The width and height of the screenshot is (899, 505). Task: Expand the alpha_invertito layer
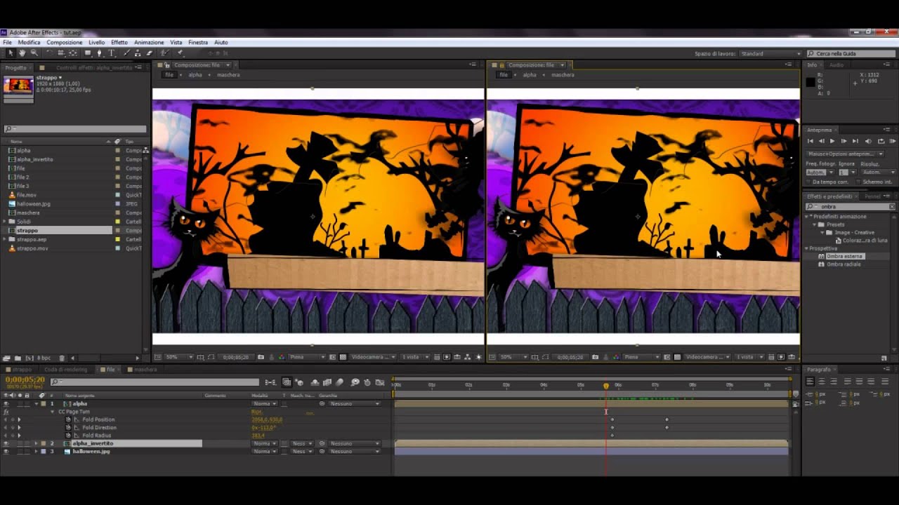37,443
